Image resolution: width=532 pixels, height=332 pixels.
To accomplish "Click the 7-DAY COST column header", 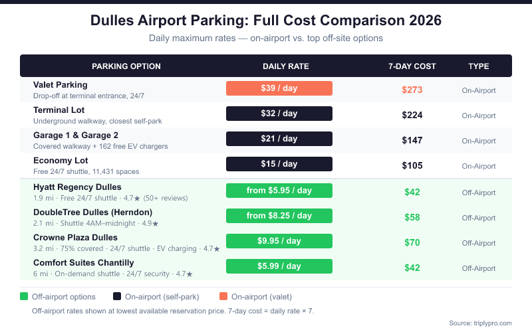I will tap(412, 66).
